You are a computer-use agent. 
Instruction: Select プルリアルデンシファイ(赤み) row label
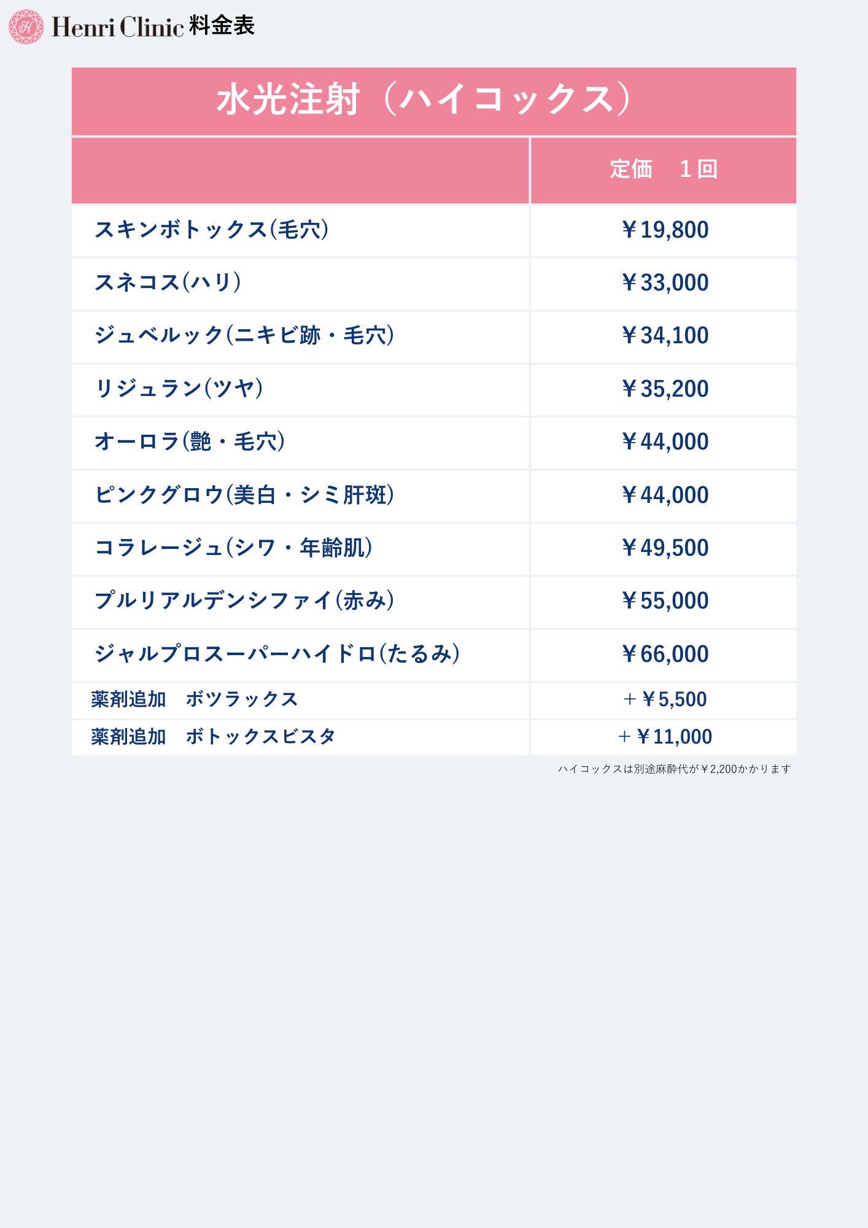(244, 600)
